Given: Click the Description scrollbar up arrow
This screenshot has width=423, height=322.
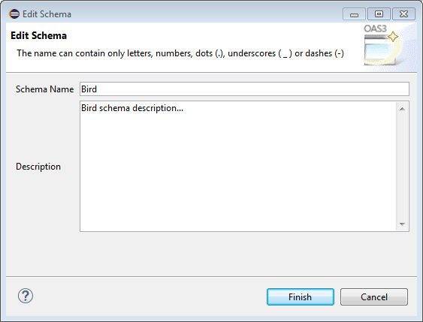Looking at the screenshot, I should click(x=402, y=109).
